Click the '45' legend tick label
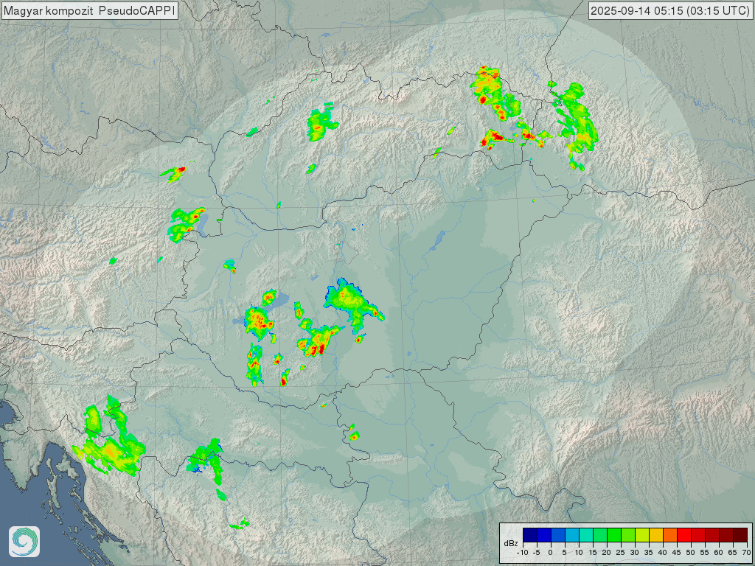Screen dimensions: 755x566 (x=677, y=553)
